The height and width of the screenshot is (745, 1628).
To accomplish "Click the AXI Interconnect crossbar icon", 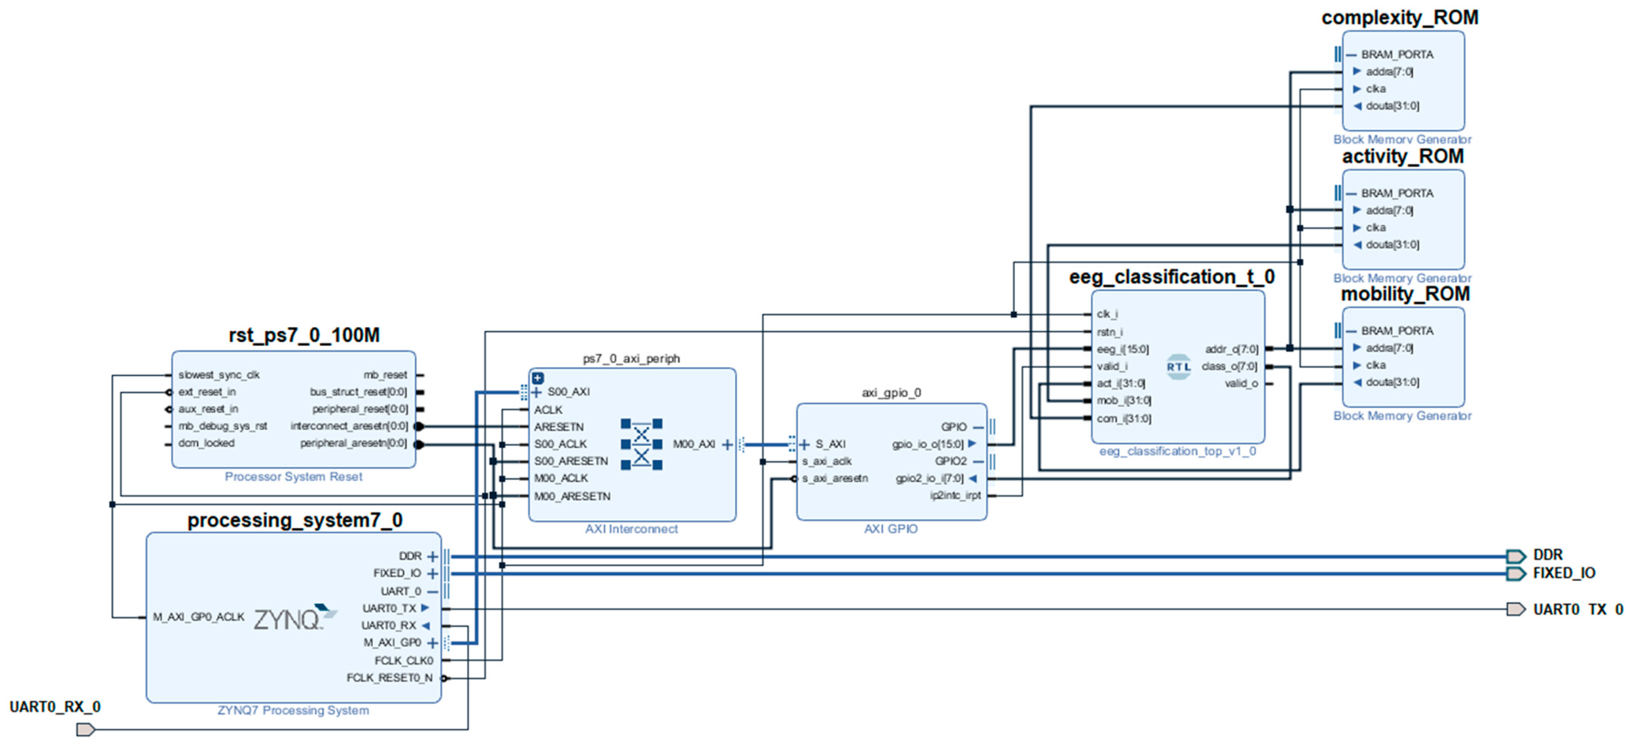I will 641,445.
